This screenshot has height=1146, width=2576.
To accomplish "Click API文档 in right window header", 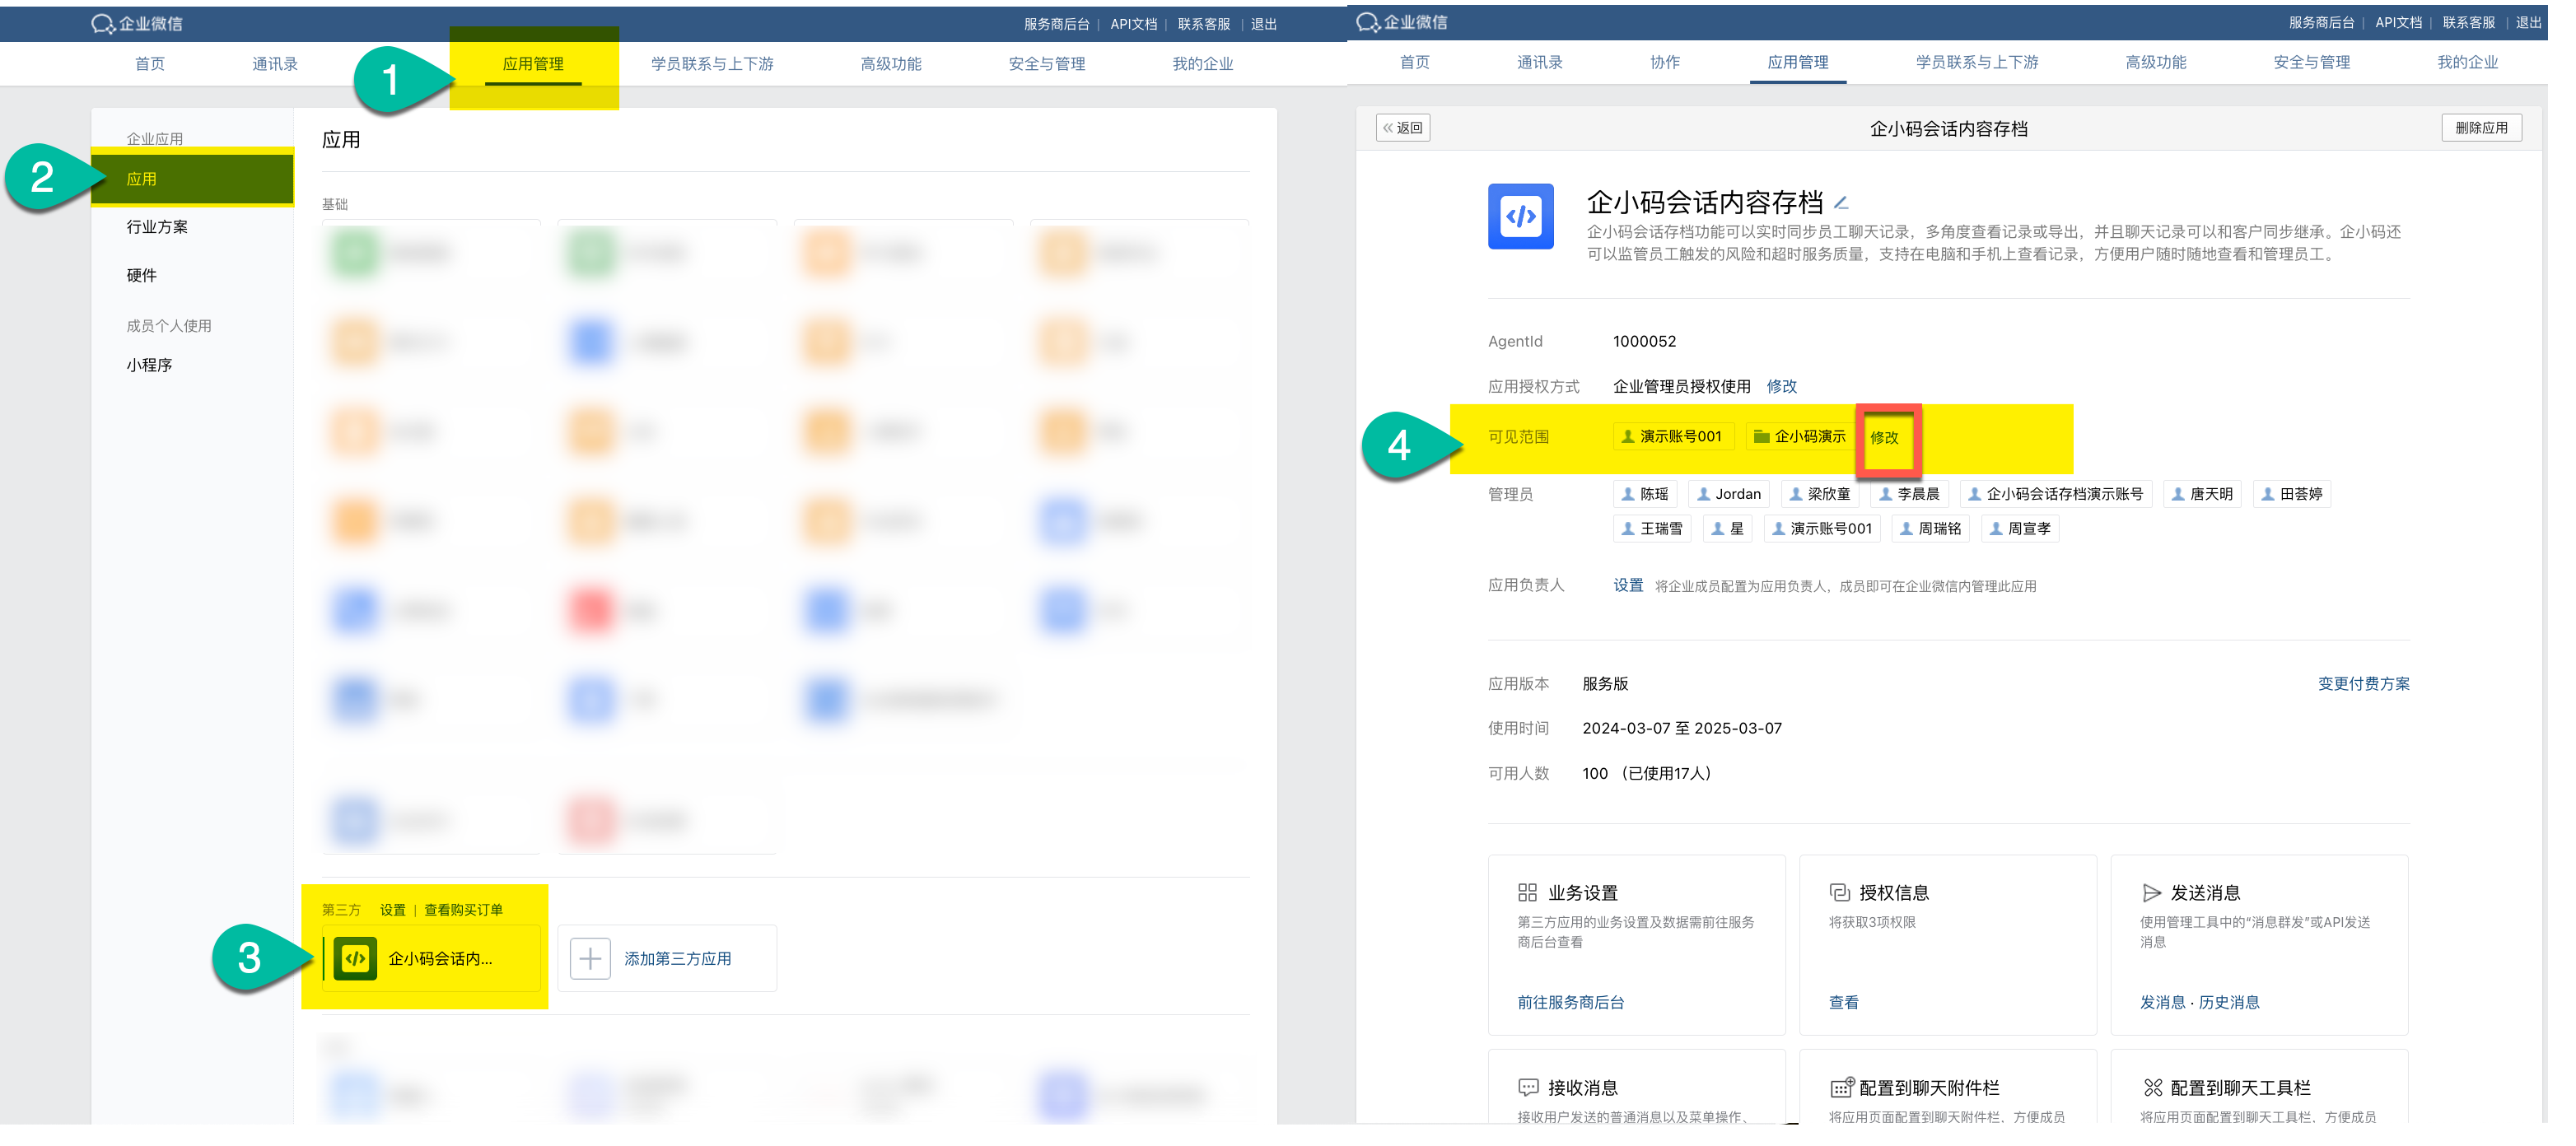I will 2398,22.
